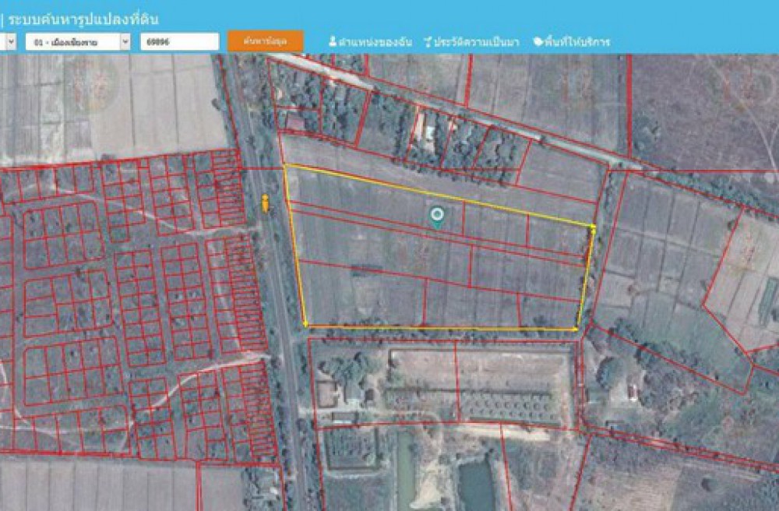Image resolution: width=779 pixels, height=511 pixels.
Task: Click the person icon for my location
Action: pos(333,42)
